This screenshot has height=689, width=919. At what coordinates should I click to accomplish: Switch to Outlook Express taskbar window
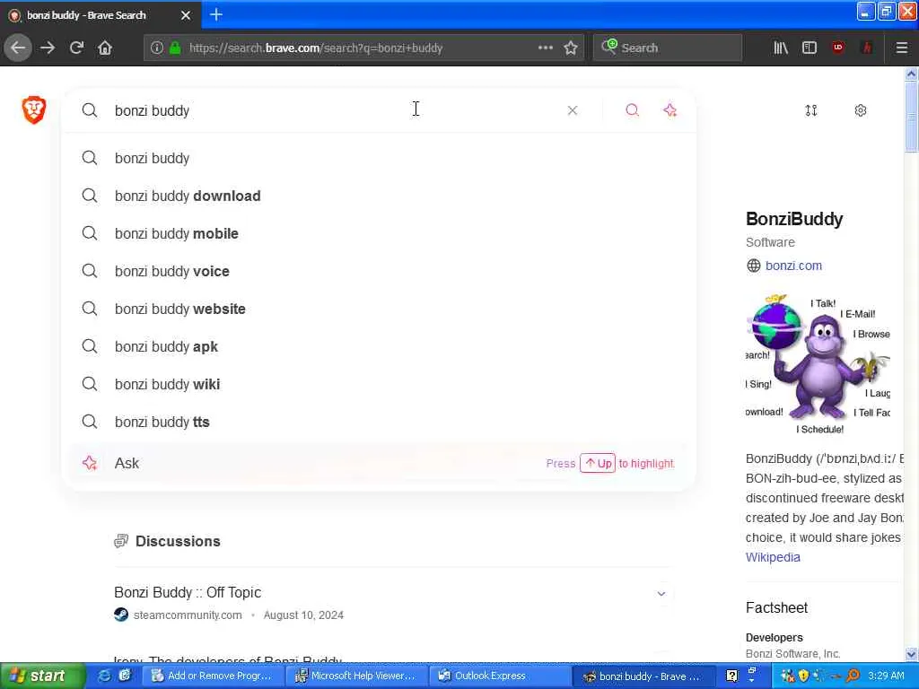pyautogui.click(x=499, y=676)
